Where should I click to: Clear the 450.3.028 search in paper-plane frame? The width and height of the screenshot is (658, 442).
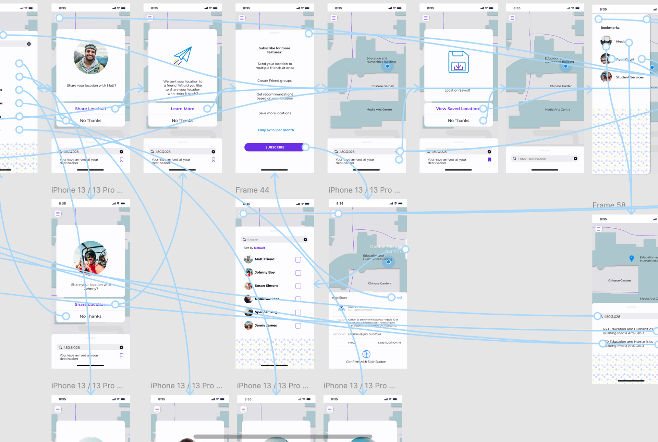pos(213,152)
